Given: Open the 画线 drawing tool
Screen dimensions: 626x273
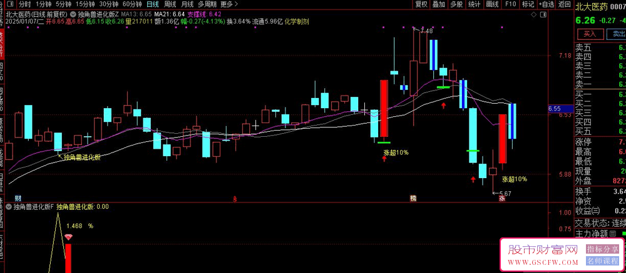Looking at the screenshot, I should 492,4.
